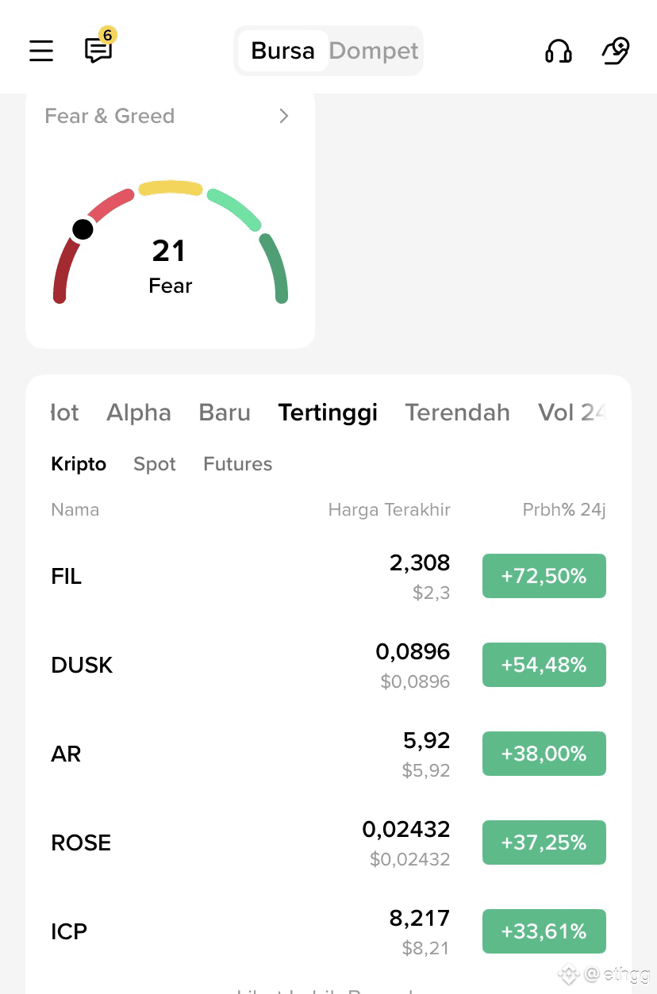657x994 pixels.
Task: Open the Vol 24 tab
Action: [x=571, y=413]
